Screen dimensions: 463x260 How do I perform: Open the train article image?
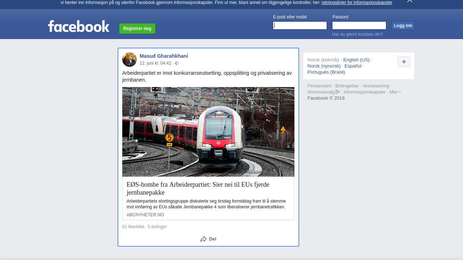click(208, 132)
